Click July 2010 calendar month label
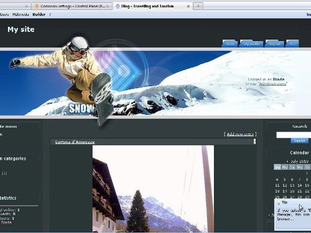 (x=299, y=161)
